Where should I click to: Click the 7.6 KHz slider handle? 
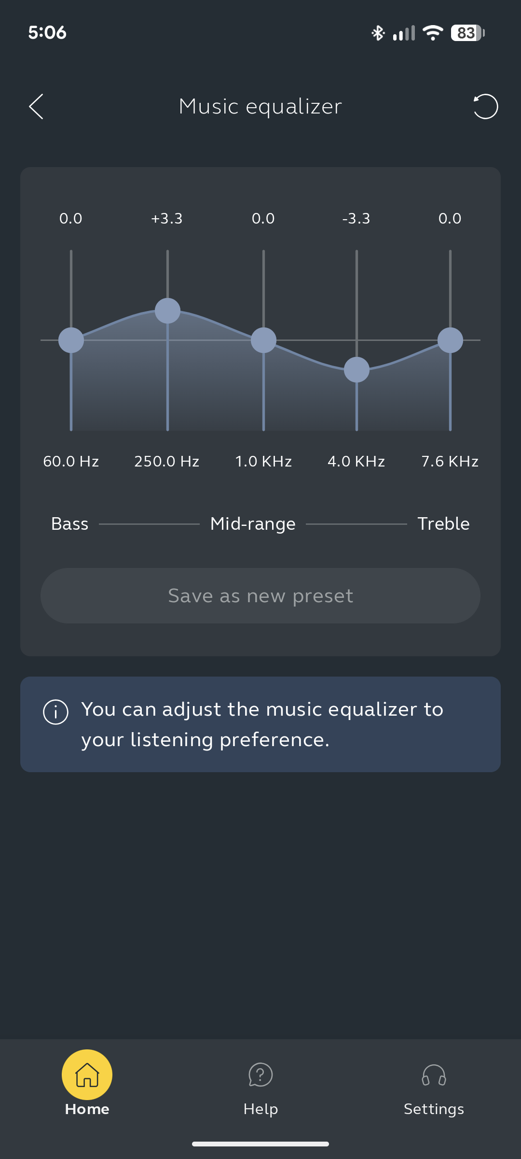pyautogui.click(x=450, y=340)
